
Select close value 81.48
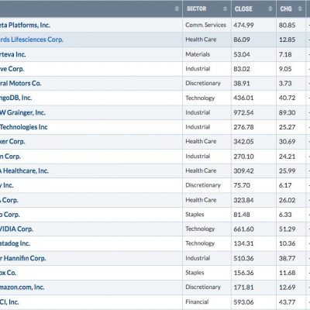[x=242, y=215]
